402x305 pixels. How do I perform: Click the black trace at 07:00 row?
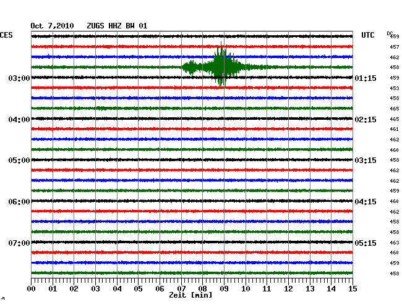click(x=192, y=242)
